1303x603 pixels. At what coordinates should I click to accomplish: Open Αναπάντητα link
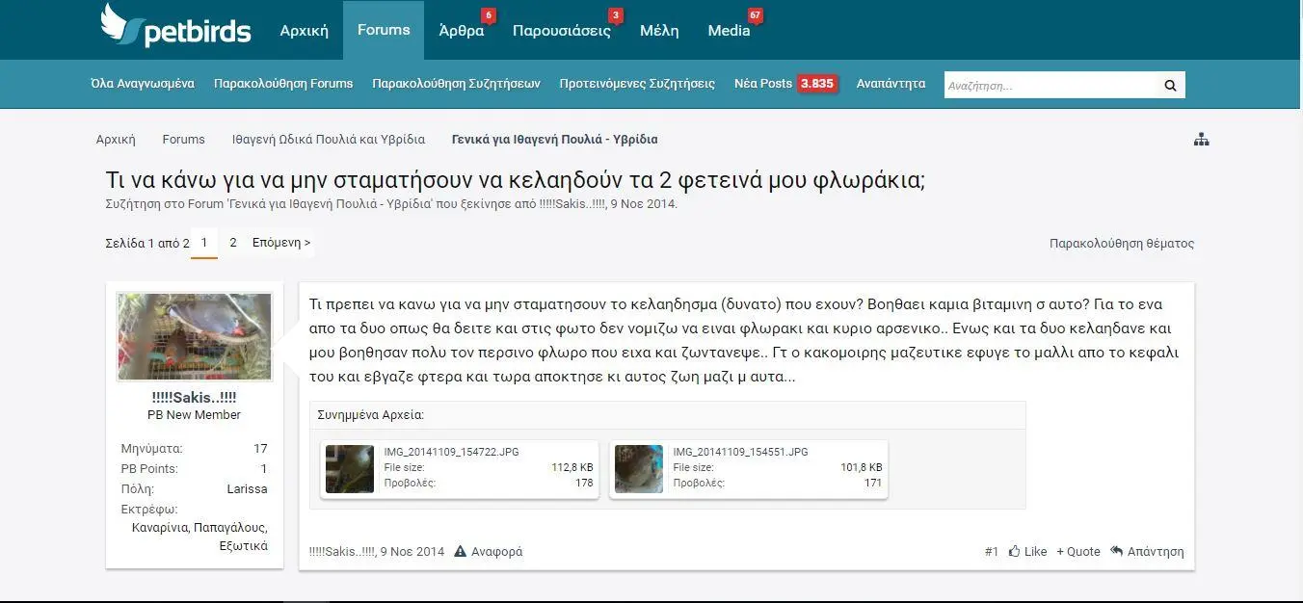coord(891,84)
